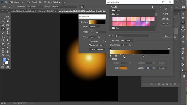Image resolution: width=187 pixels, height=105 pixels.
Task: Select the Gradient tool
Action: pos(3,40)
